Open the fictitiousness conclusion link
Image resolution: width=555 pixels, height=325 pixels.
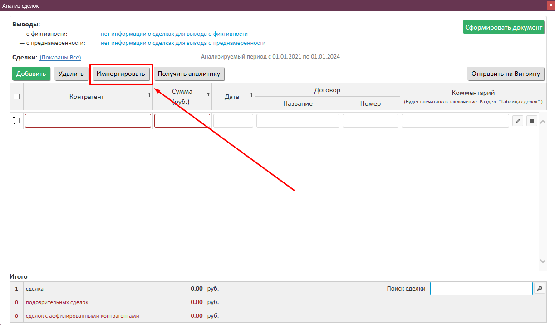pos(174,34)
